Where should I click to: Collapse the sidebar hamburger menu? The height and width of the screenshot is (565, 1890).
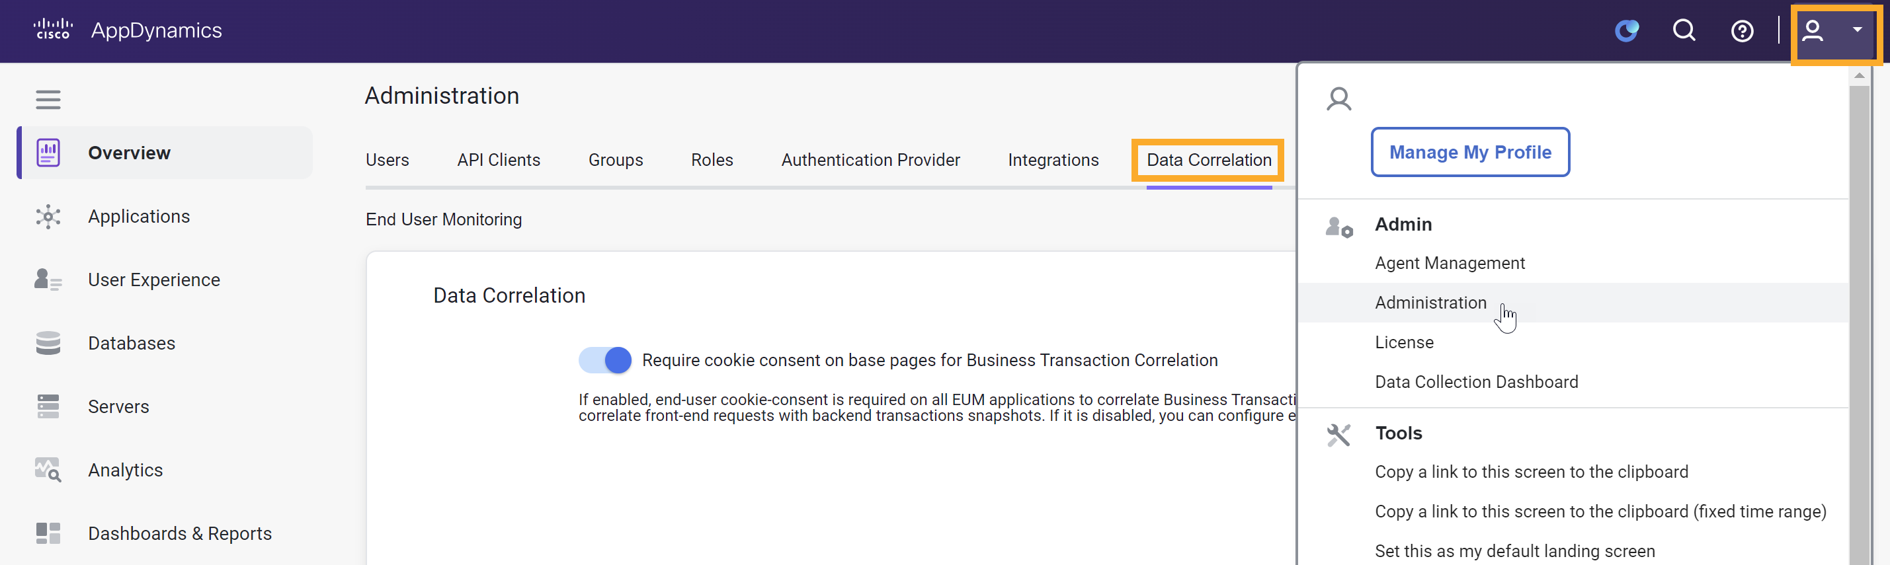pos(48,100)
